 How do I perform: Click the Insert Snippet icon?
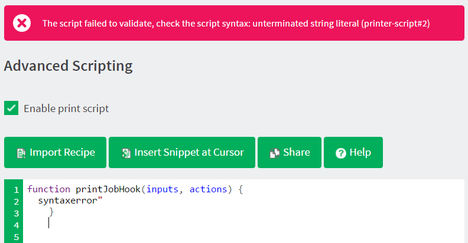(126, 153)
